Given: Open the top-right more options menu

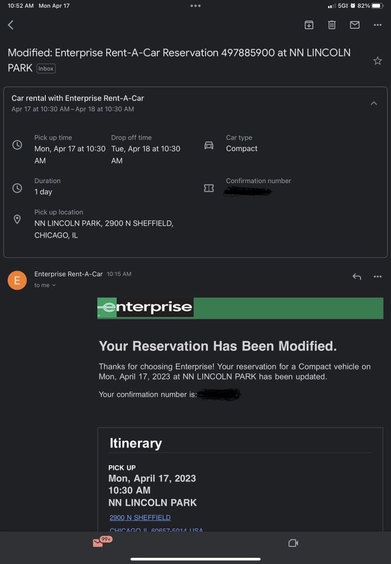Looking at the screenshot, I should pos(377,25).
